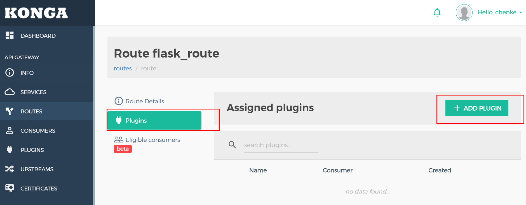The height and width of the screenshot is (205, 526).
Task: Click the Services cloud icon
Action: [10, 92]
